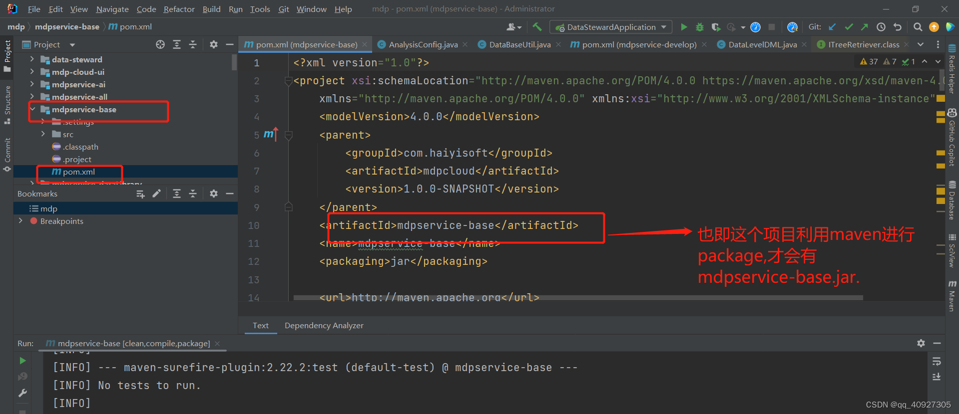
Task: Open run configuration DataStewardApplication dropdown
Action: coord(611,27)
